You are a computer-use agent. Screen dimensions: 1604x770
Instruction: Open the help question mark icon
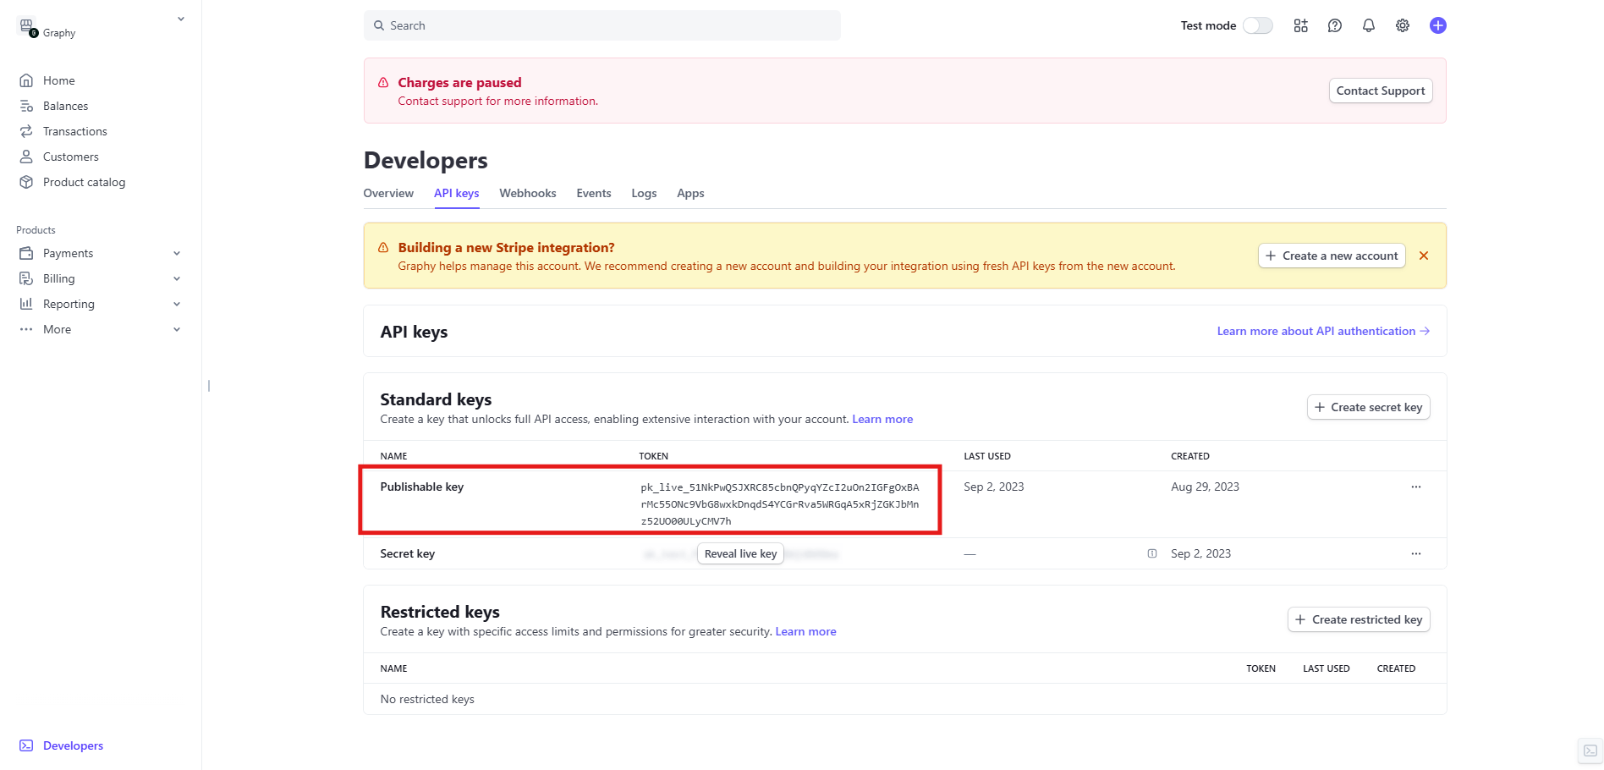click(x=1334, y=25)
